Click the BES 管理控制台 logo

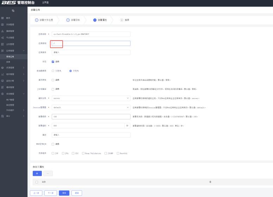pyautogui.click(x=18, y=2)
